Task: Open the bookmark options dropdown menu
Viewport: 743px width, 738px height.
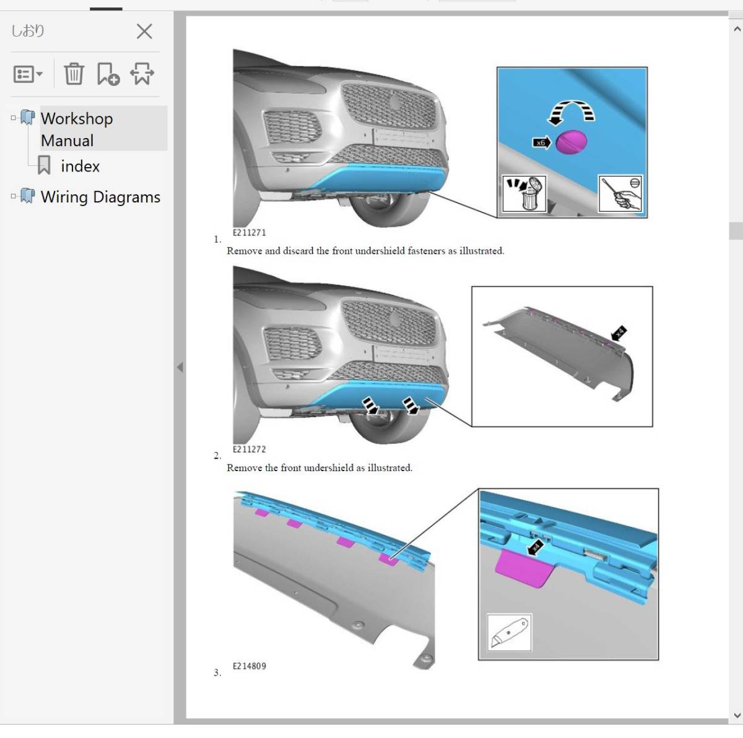Action: click(x=28, y=74)
